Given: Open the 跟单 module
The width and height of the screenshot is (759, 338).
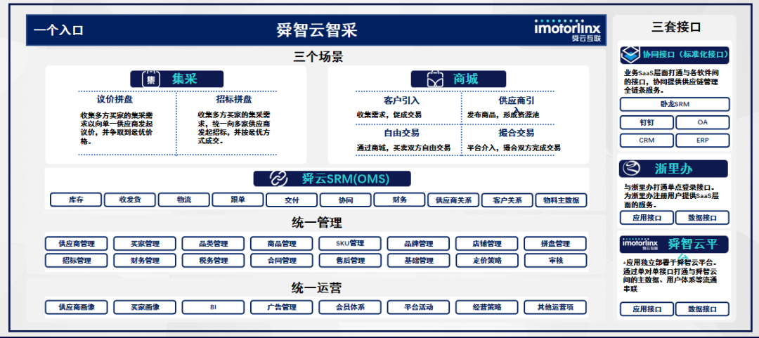Looking at the screenshot, I should click(238, 200).
